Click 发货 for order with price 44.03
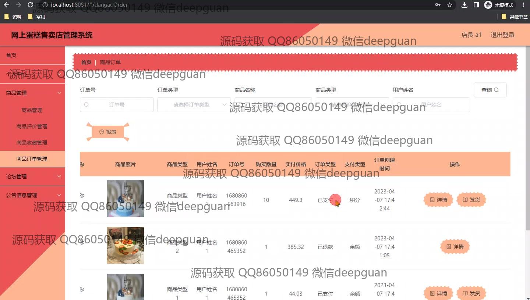530x300 pixels. [x=471, y=293]
